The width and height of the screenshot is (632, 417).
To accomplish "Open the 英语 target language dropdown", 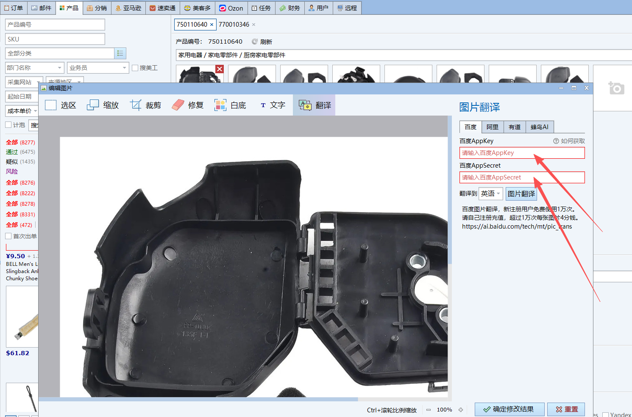I will coord(491,193).
